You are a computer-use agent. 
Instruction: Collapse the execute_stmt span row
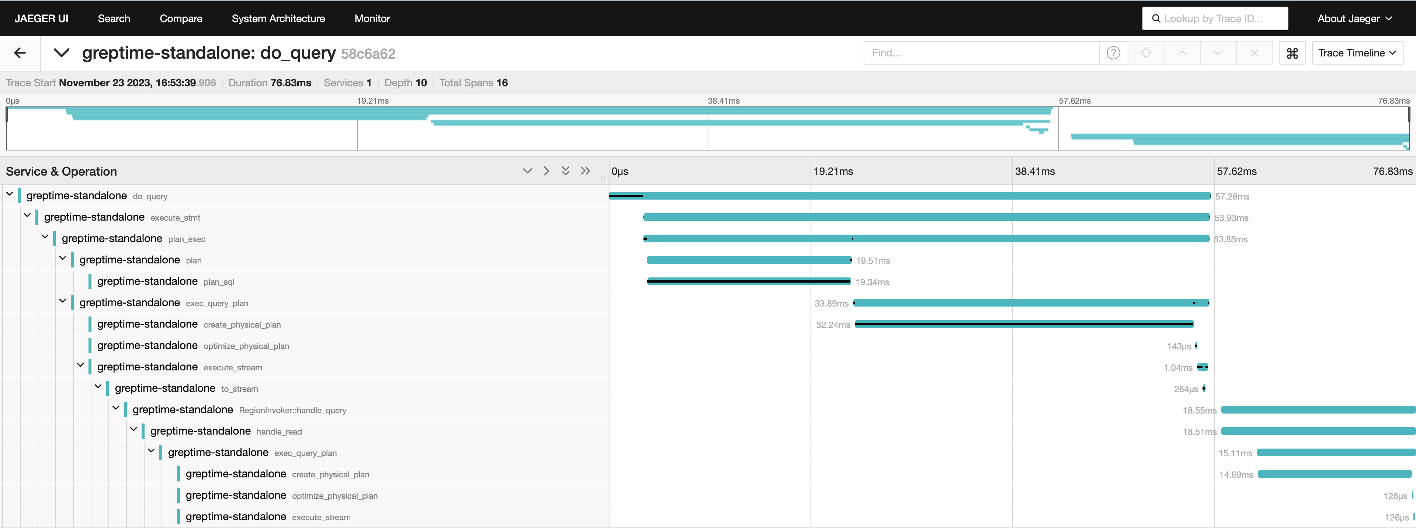click(x=28, y=215)
